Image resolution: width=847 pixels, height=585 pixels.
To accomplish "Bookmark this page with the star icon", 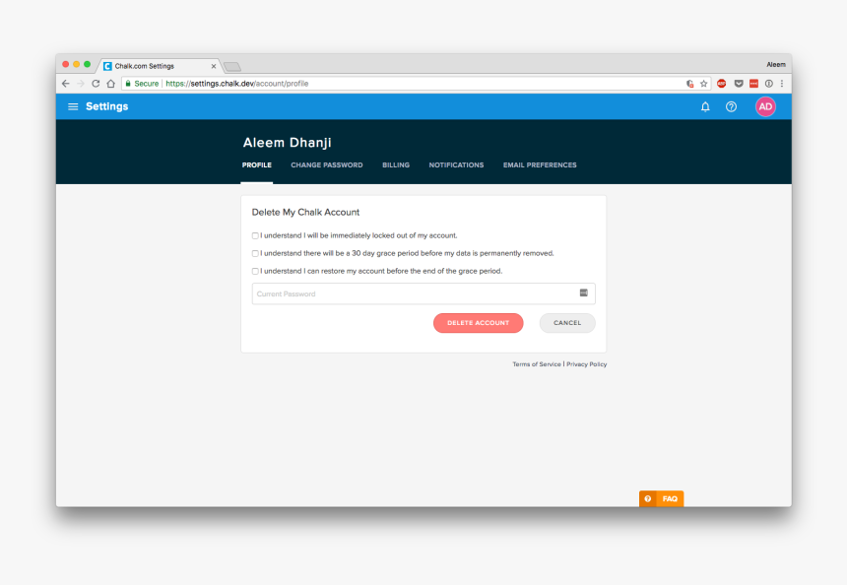I will [703, 84].
